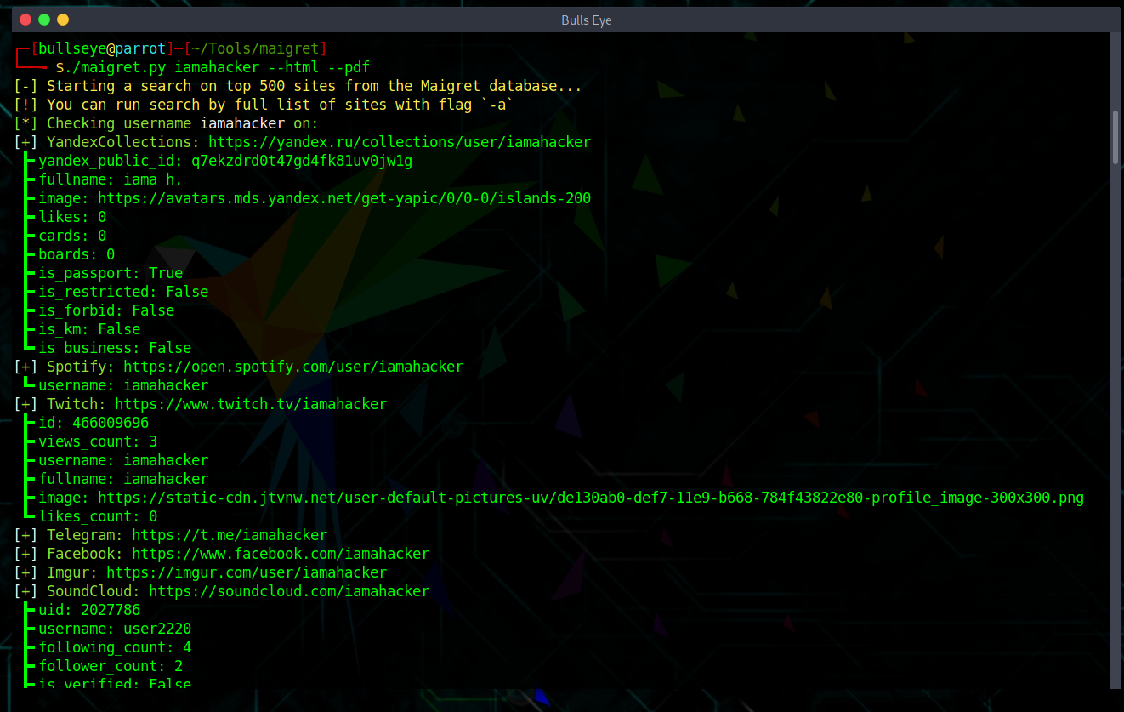Click the yellow minimize window button

[63, 20]
